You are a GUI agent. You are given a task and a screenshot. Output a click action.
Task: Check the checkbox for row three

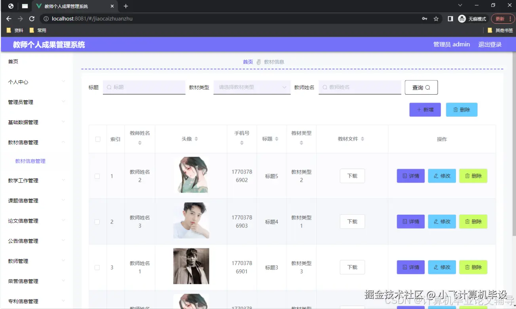coord(97,267)
